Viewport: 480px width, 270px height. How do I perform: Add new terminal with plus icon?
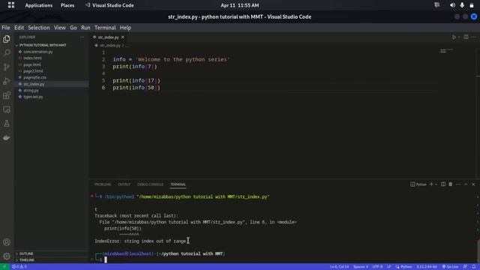pyautogui.click(x=431, y=184)
